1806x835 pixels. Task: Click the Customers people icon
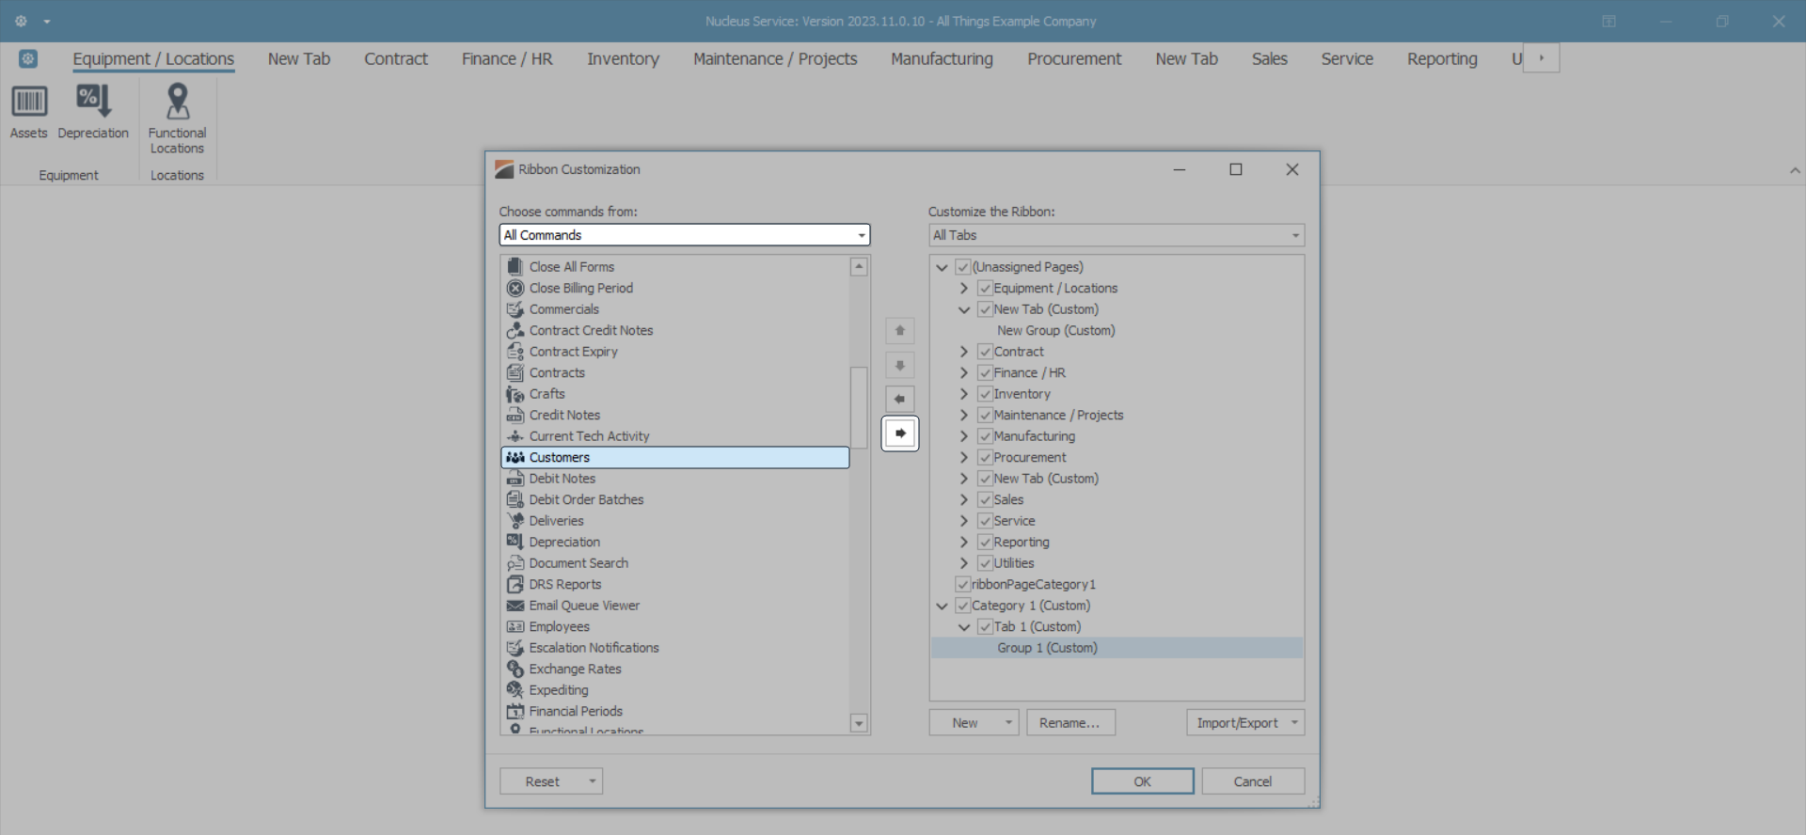click(515, 457)
